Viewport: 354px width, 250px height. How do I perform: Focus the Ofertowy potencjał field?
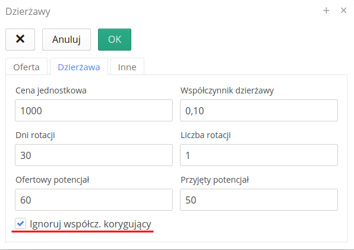click(94, 200)
